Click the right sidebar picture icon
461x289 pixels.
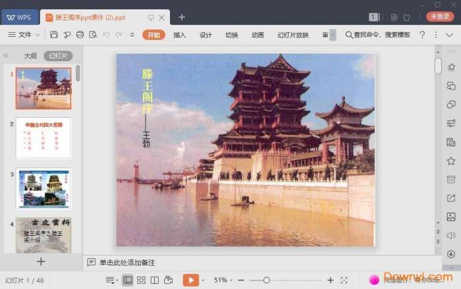coord(451,217)
